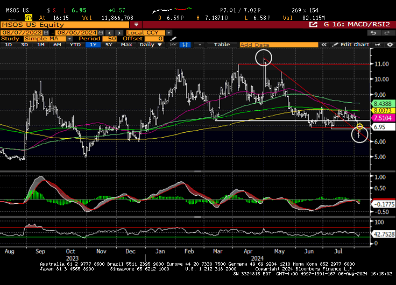Expand the Simple MA study dropdown
Image resolution: width=396 pixels, height=285 pixels.
pyautogui.click(x=69, y=39)
